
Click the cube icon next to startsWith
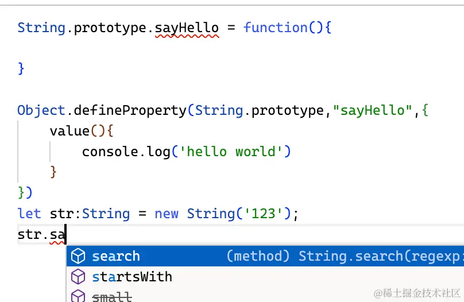tap(78, 277)
